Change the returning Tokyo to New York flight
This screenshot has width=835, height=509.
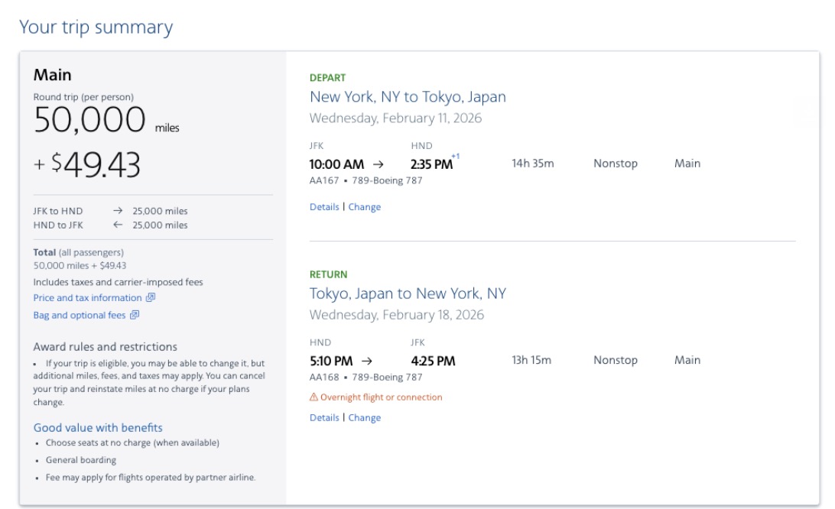tap(365, 417)
